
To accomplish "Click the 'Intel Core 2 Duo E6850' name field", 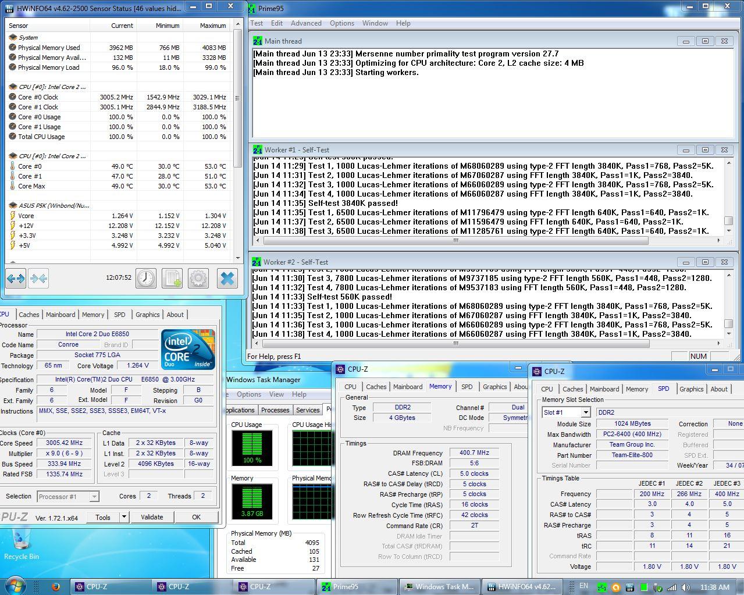I will click(97, 334).
